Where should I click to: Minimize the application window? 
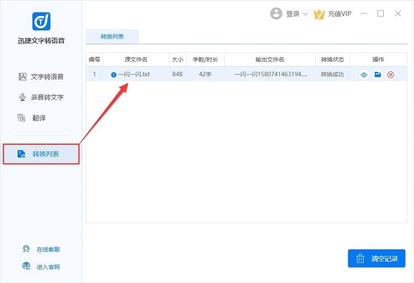point(364,13)
